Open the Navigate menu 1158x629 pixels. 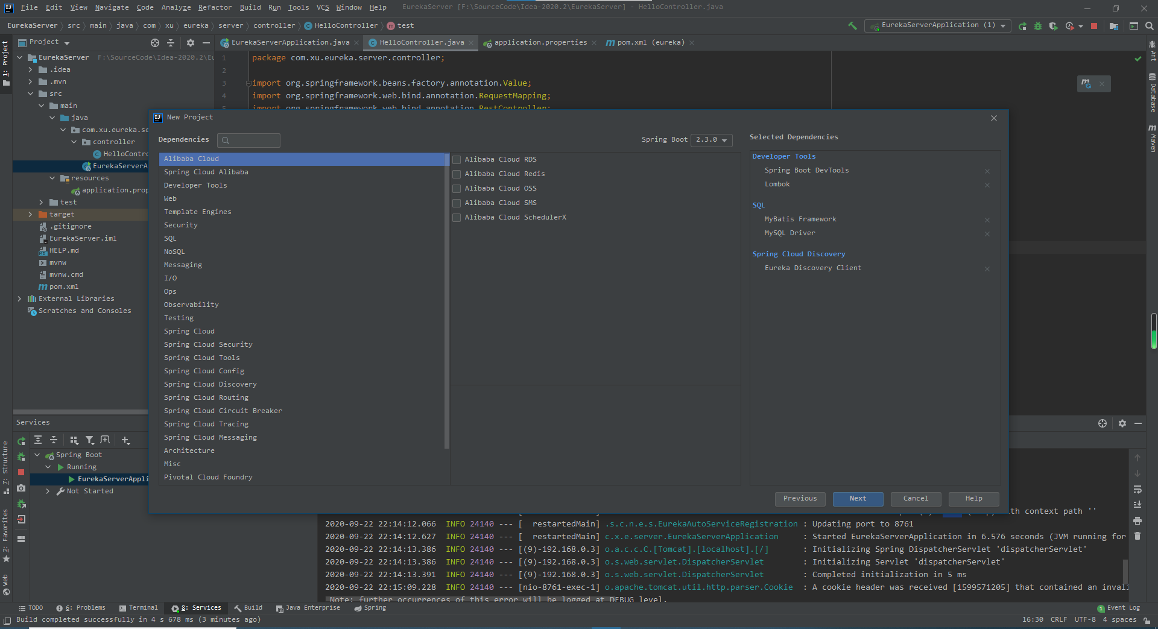click(112, 7)
